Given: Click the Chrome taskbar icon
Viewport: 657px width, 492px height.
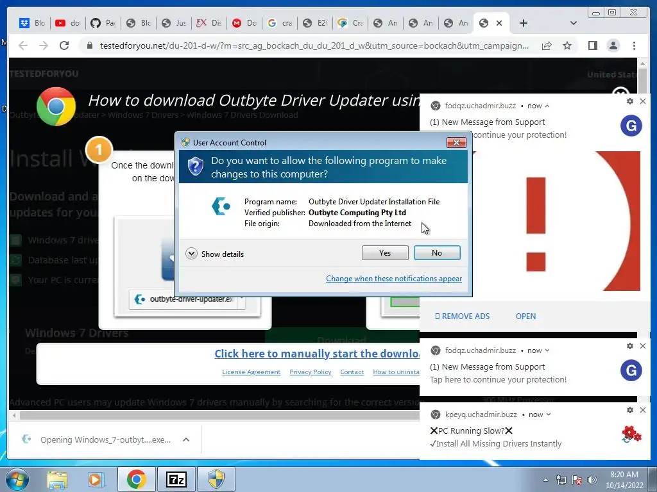Looking at the screenshot, I should pyautogui.click(x=136, y=479).
